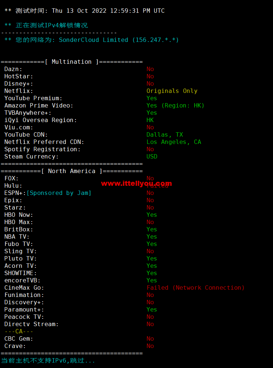Click the 'No' result for Dazn

(150, 69)
